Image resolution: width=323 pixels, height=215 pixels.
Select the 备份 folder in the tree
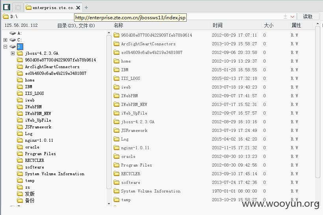point(30,200)
